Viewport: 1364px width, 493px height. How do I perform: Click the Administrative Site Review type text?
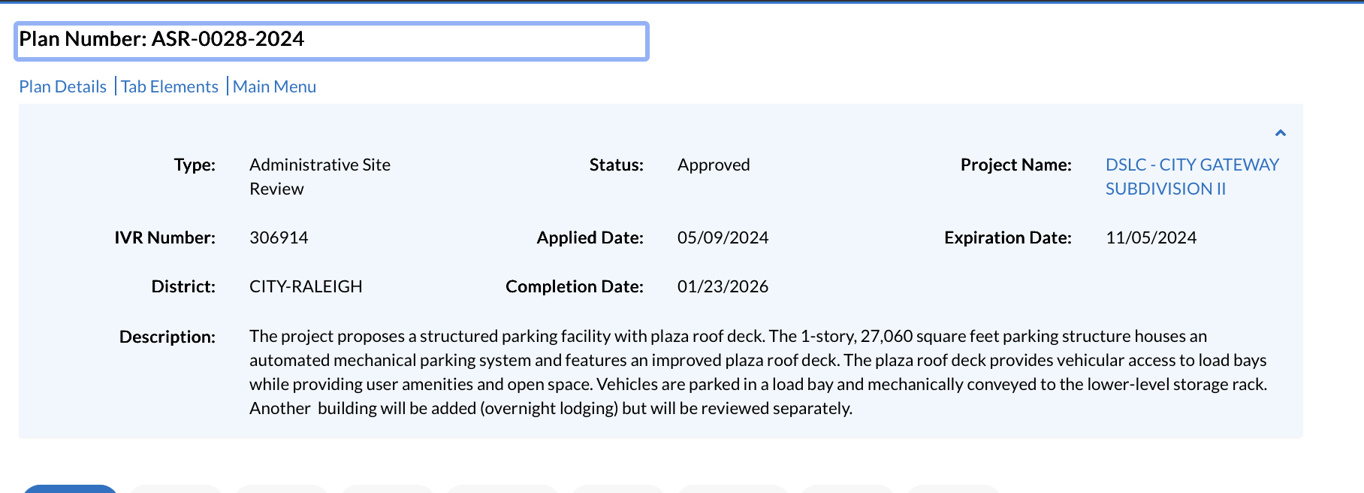click(320, 177)
